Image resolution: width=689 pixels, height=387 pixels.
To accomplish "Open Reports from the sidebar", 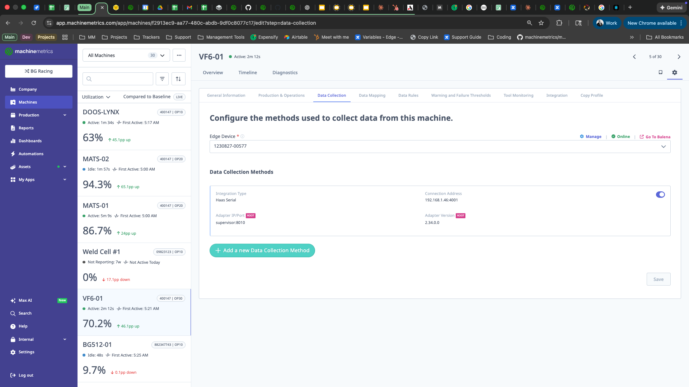I will (x=25, y=128).
